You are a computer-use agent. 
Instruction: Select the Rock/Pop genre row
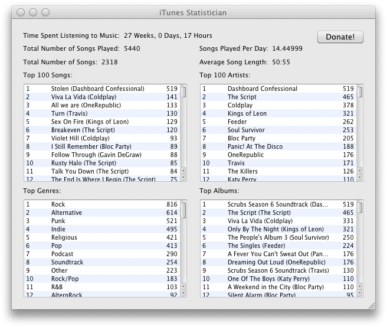102,279
